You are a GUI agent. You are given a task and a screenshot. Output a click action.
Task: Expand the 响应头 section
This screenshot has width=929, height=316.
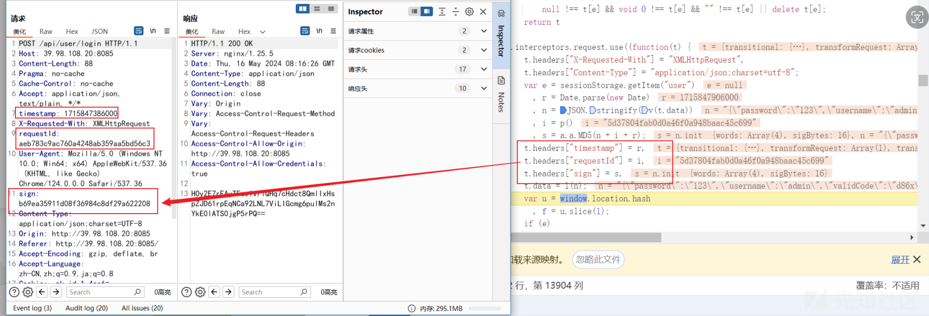click(x=484, y=89)
